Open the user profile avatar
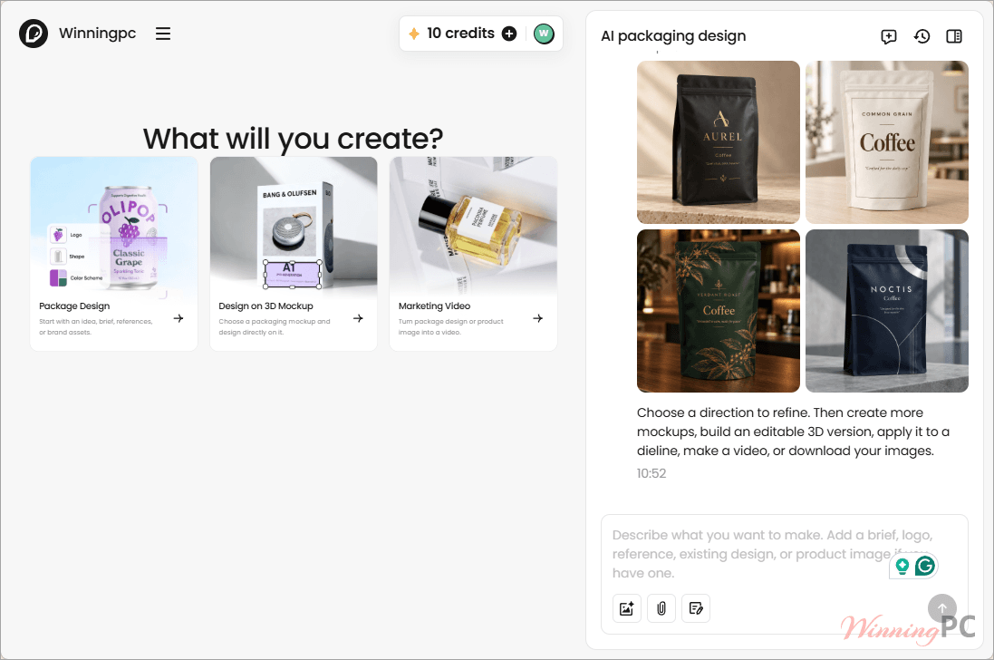This screenshot has height=660, width=994. pos(544,34)
